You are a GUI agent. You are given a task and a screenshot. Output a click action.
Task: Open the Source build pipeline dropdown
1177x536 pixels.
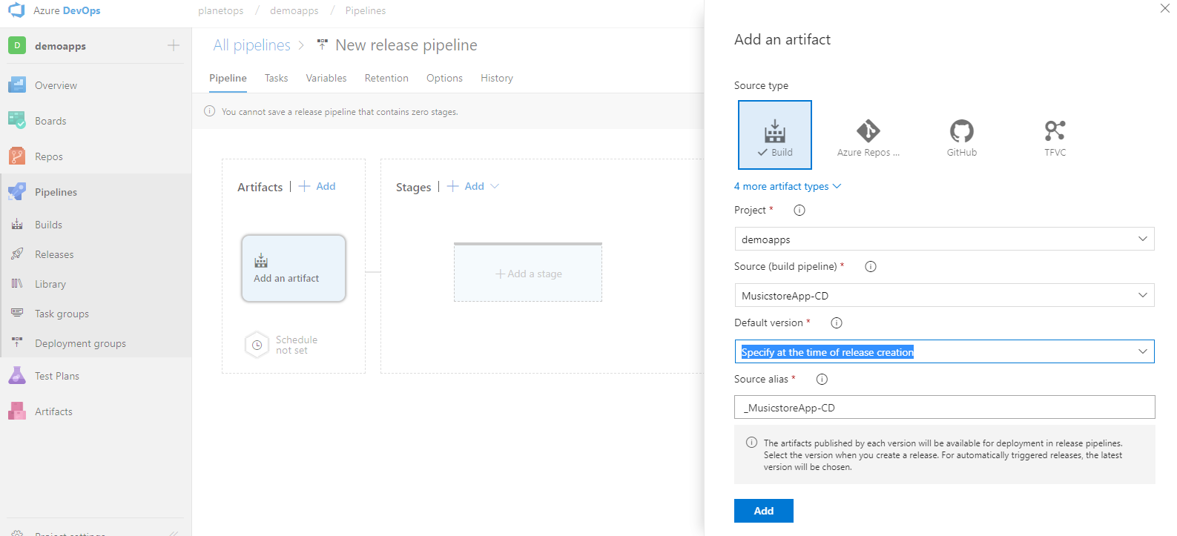(x=944, y=295)
